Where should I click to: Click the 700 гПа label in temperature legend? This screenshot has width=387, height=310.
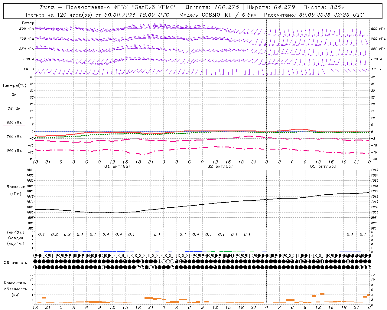coord(14,137)
